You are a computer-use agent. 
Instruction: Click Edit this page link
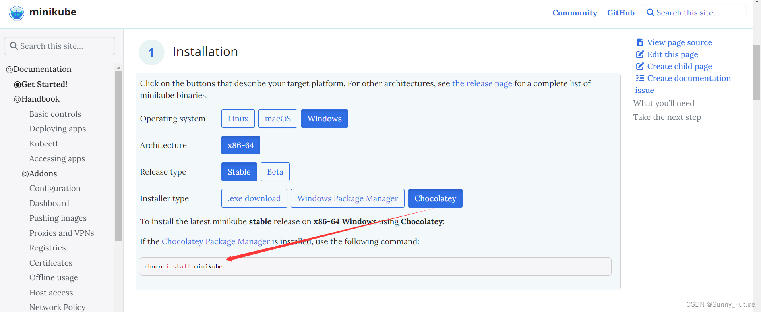[672, 54]
